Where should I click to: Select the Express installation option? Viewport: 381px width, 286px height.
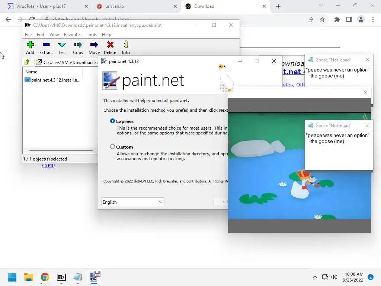pos(112,121)
